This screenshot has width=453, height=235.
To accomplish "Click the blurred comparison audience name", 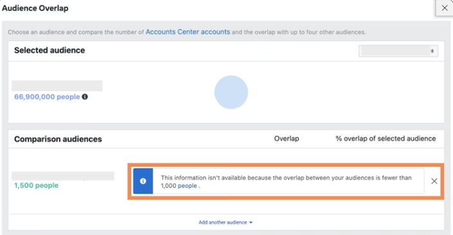I will (63, 176).
